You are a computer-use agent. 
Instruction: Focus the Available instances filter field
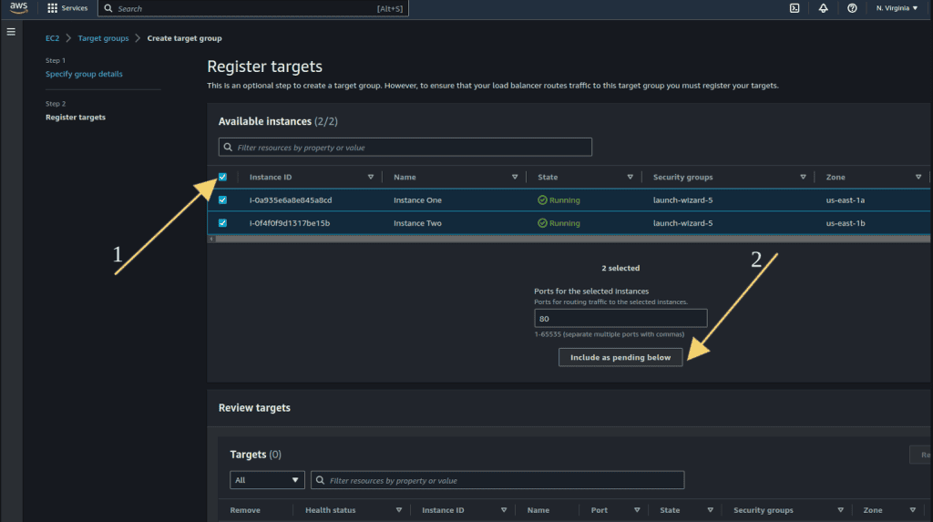[x=405, y=147]
